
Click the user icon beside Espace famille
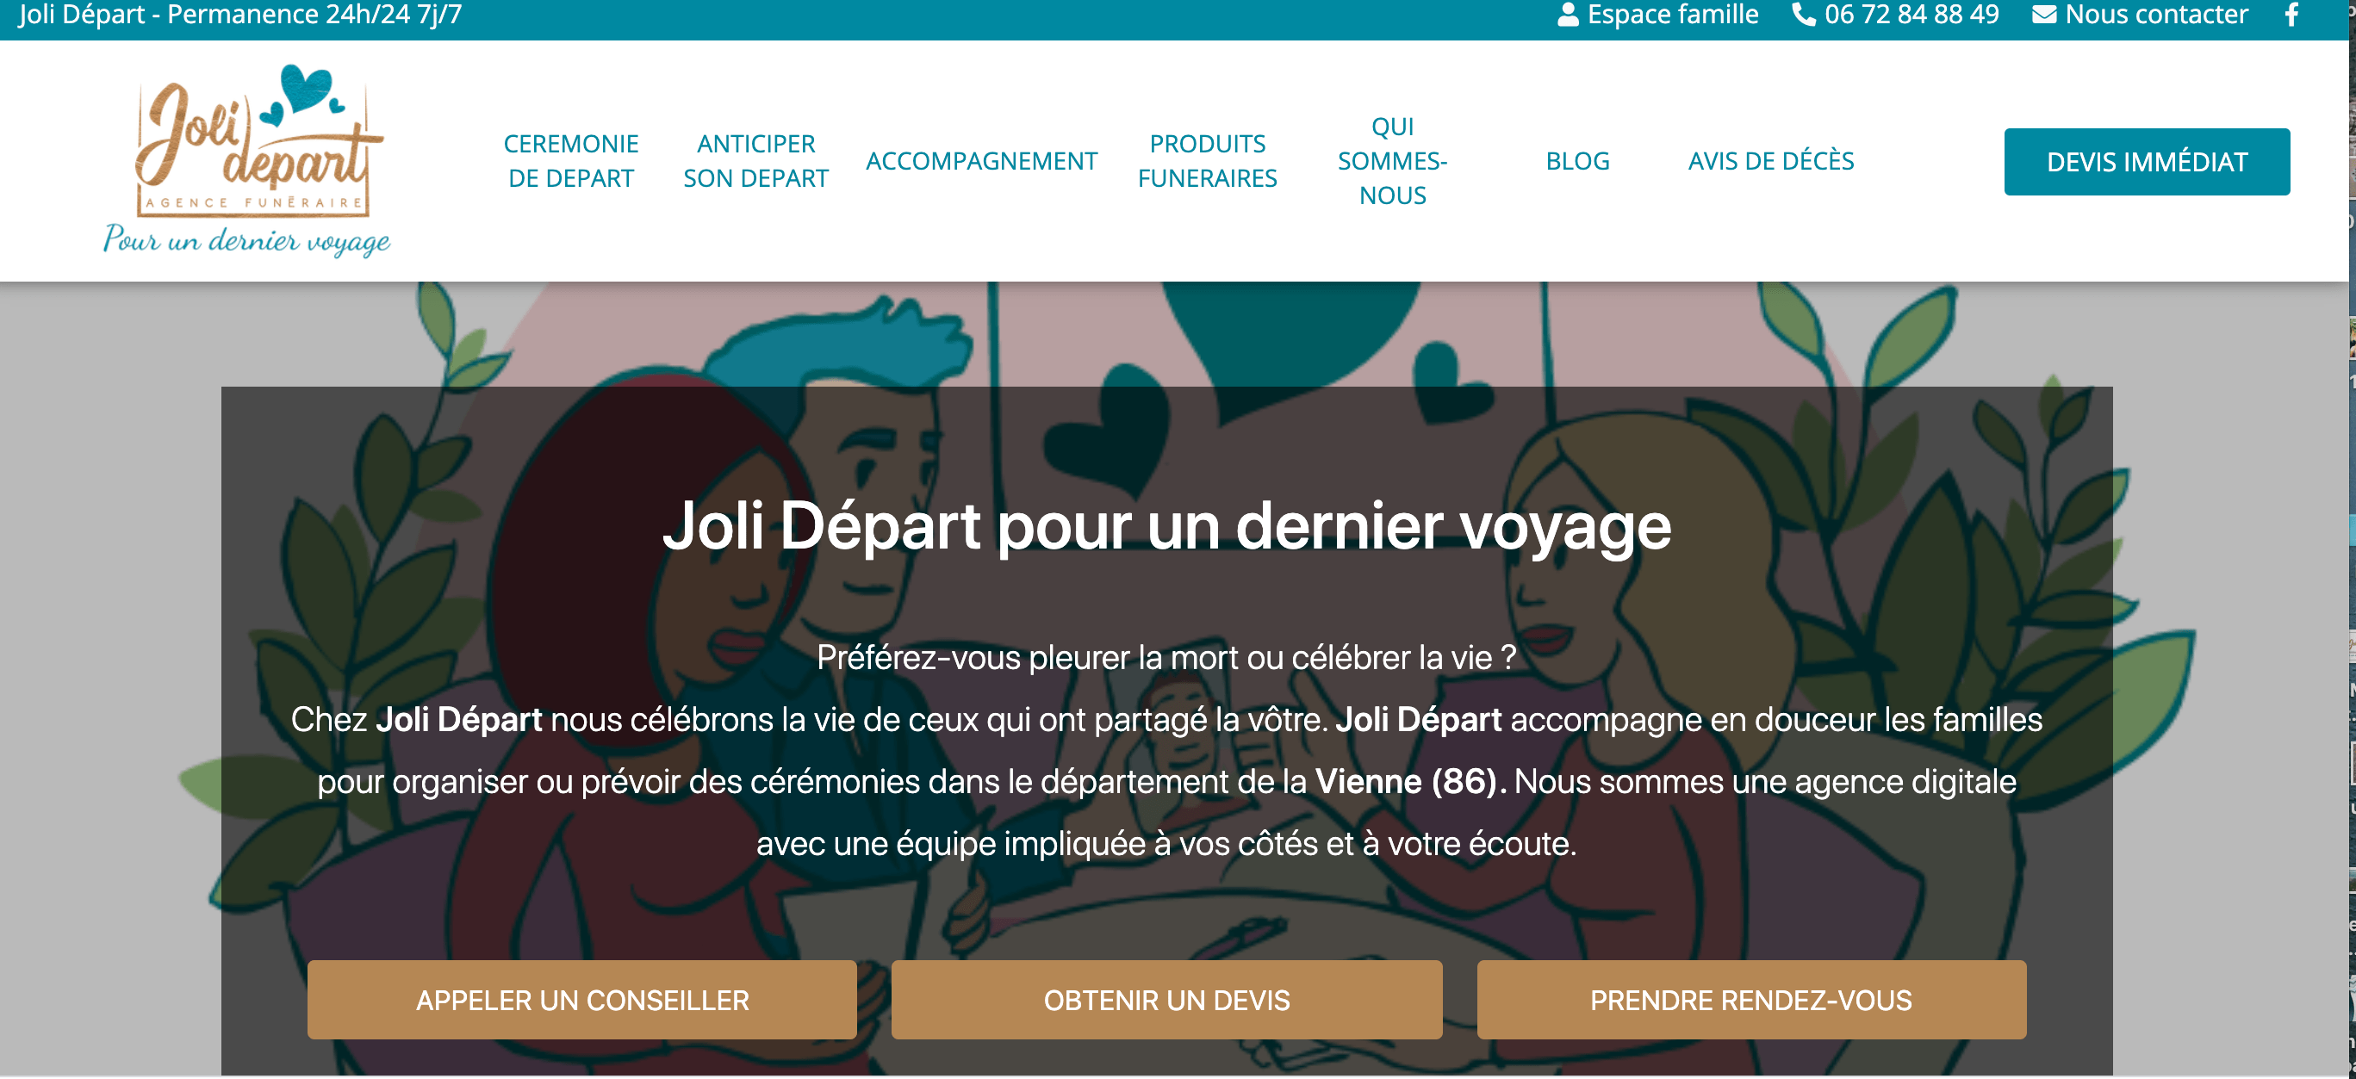[x=1568, y=15]
